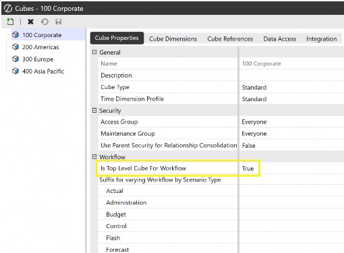Click the Actual suffix value field
344x253 pixels.
click(x=291, y=191)
